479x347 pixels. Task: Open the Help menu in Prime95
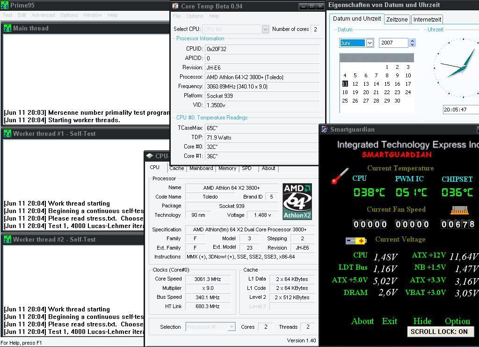tap(112, 15)
